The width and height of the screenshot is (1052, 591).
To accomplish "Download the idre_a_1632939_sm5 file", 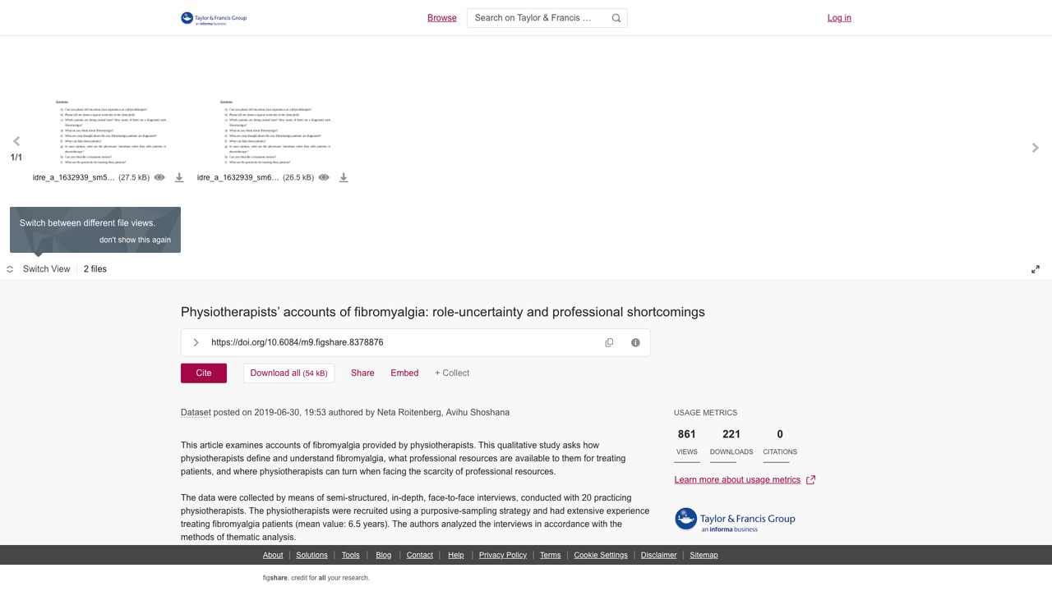I will tap(179, 177).
